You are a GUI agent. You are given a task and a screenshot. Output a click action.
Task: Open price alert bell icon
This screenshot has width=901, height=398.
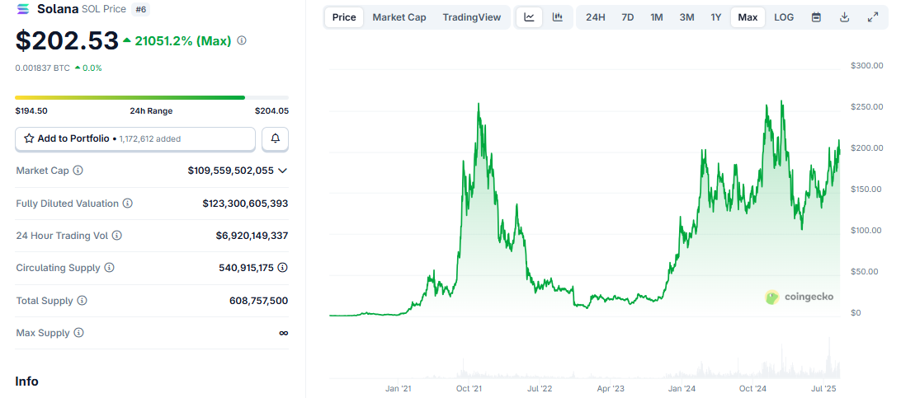click(276, 138)
